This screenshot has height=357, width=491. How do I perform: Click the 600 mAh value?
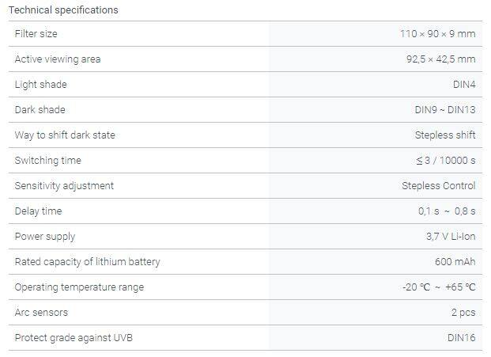[455, 262]
